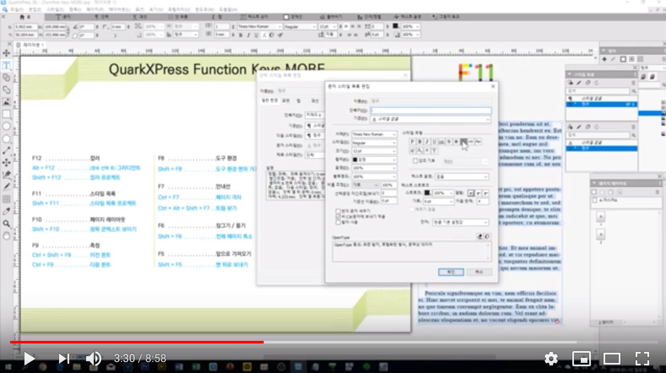Image resolution: width=666 pixels, height=373 pixels.
Task: Click the confirm (OK) button in dialog
Action: coord(451,272)
